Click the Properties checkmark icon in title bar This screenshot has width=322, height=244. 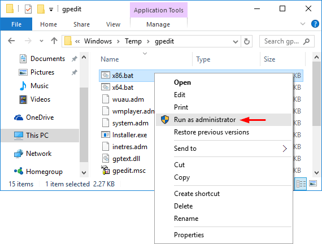click(28, 9)
